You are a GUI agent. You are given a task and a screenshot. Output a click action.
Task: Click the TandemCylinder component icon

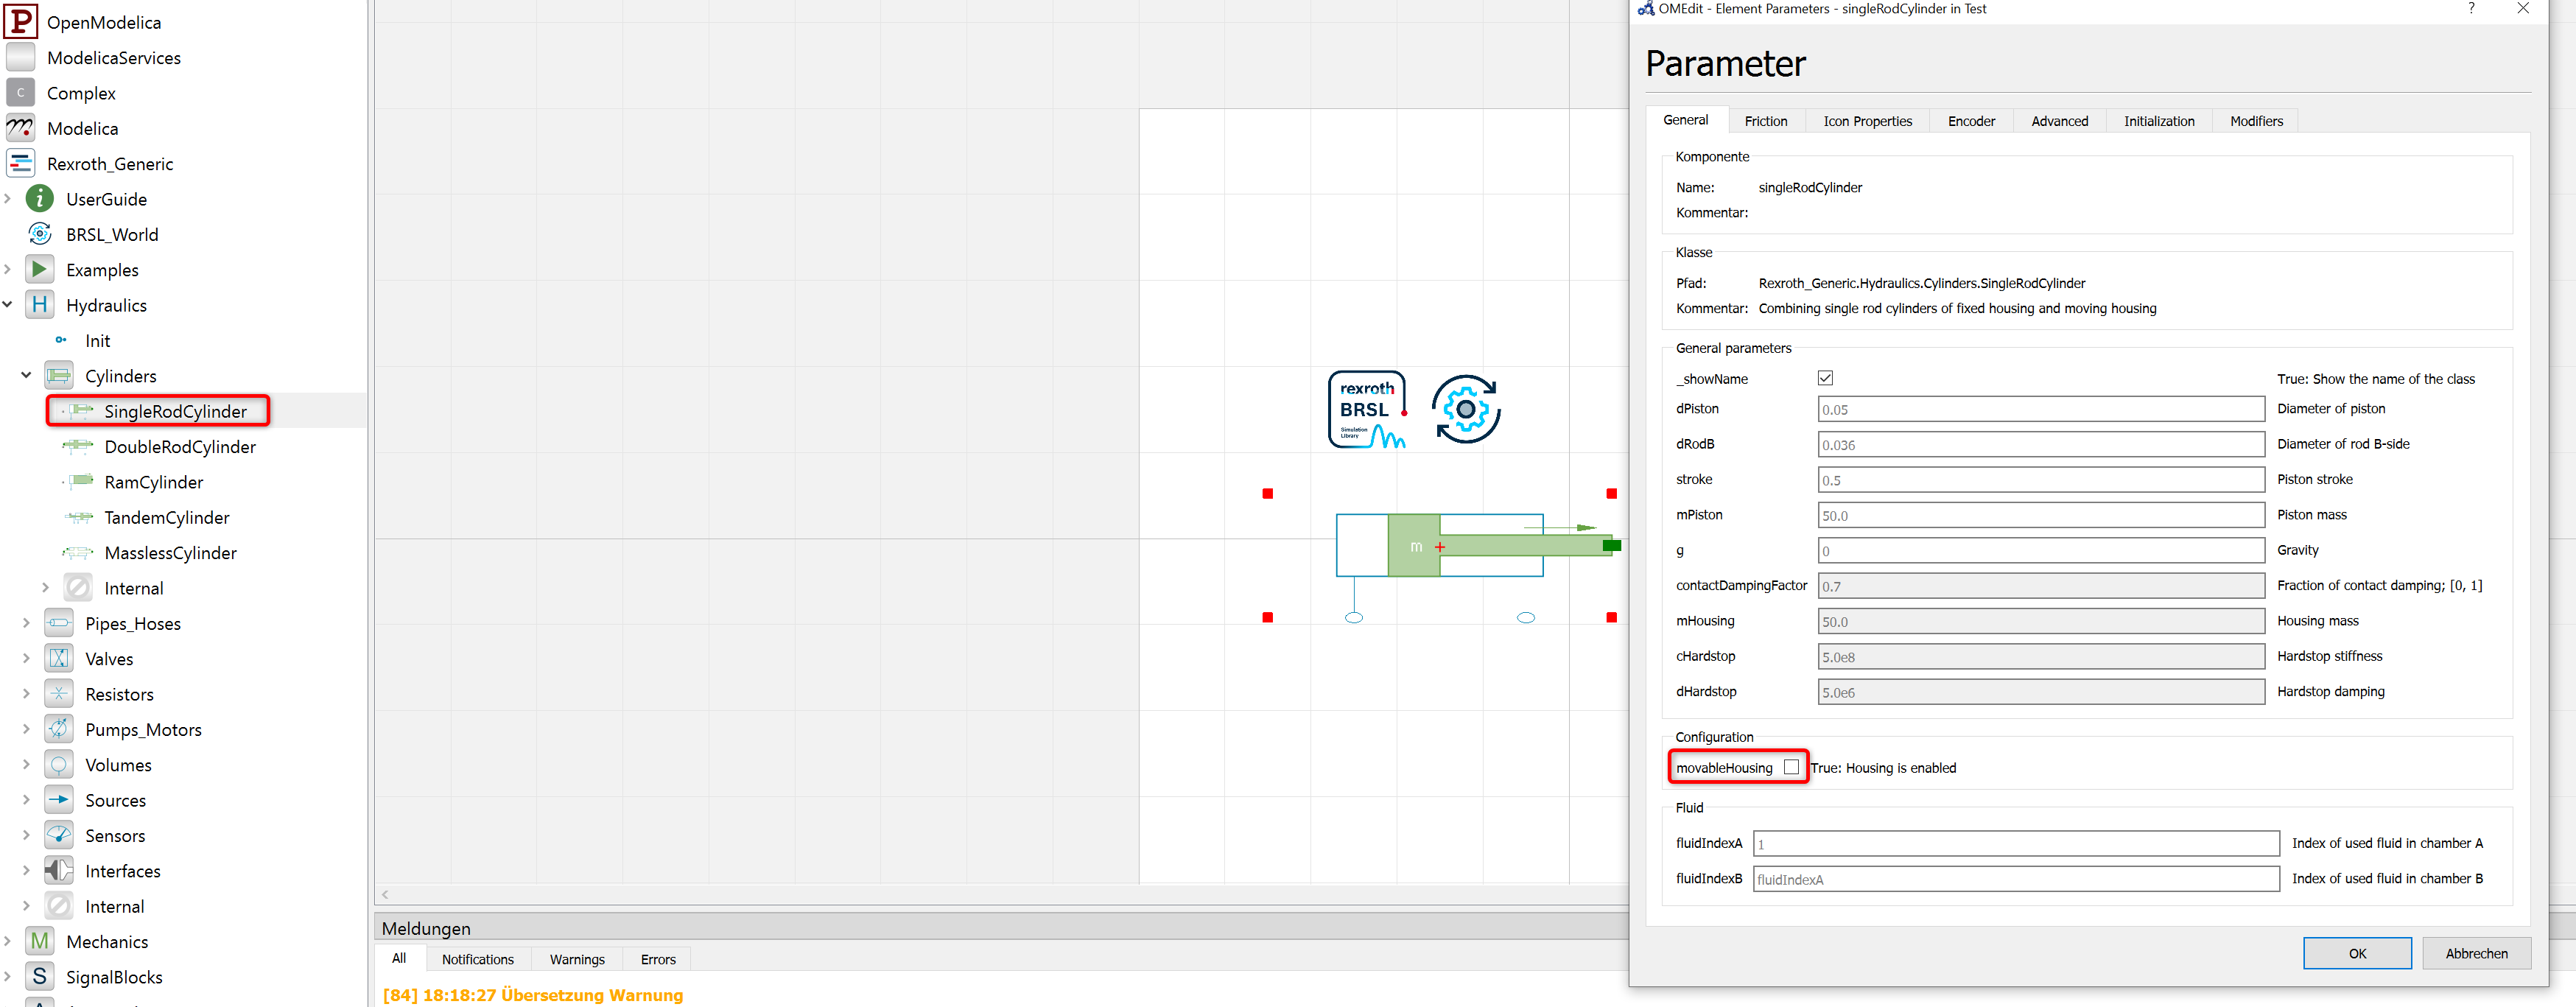77,517
